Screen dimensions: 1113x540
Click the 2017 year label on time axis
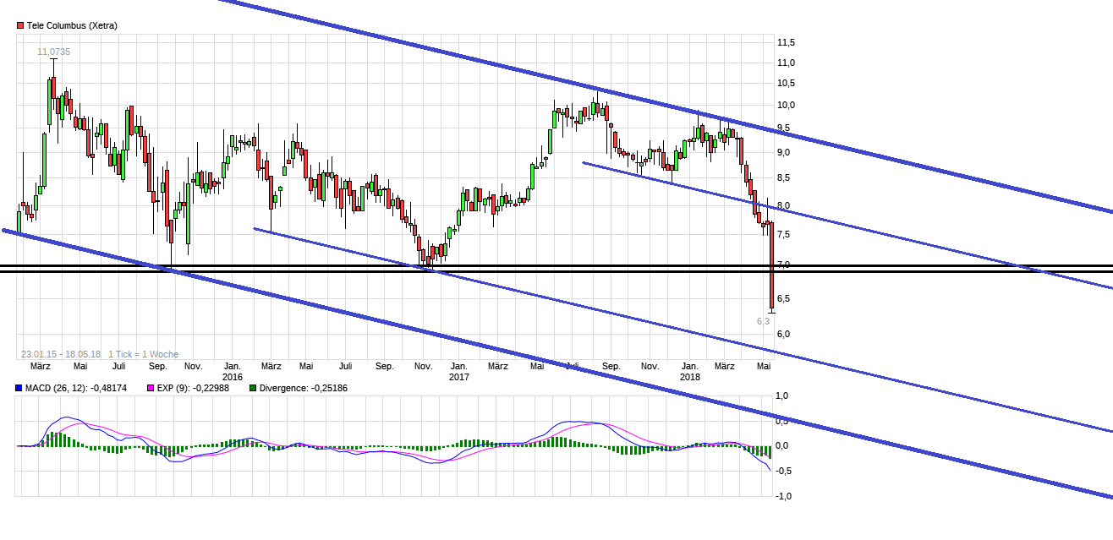pyautogui.click(x=459, y=377)
